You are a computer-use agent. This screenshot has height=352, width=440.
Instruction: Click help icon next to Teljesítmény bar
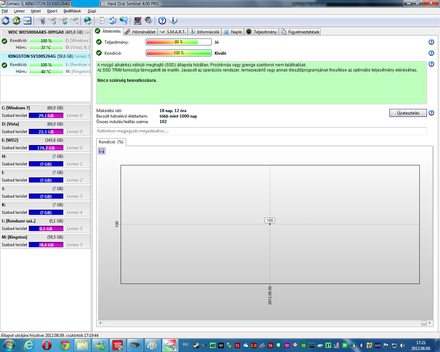(431, 42)
